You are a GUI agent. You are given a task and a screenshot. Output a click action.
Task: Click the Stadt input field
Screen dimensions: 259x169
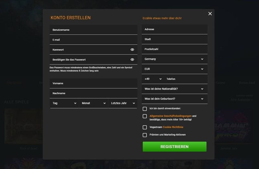pyautogui.click(x=175, y=39)
